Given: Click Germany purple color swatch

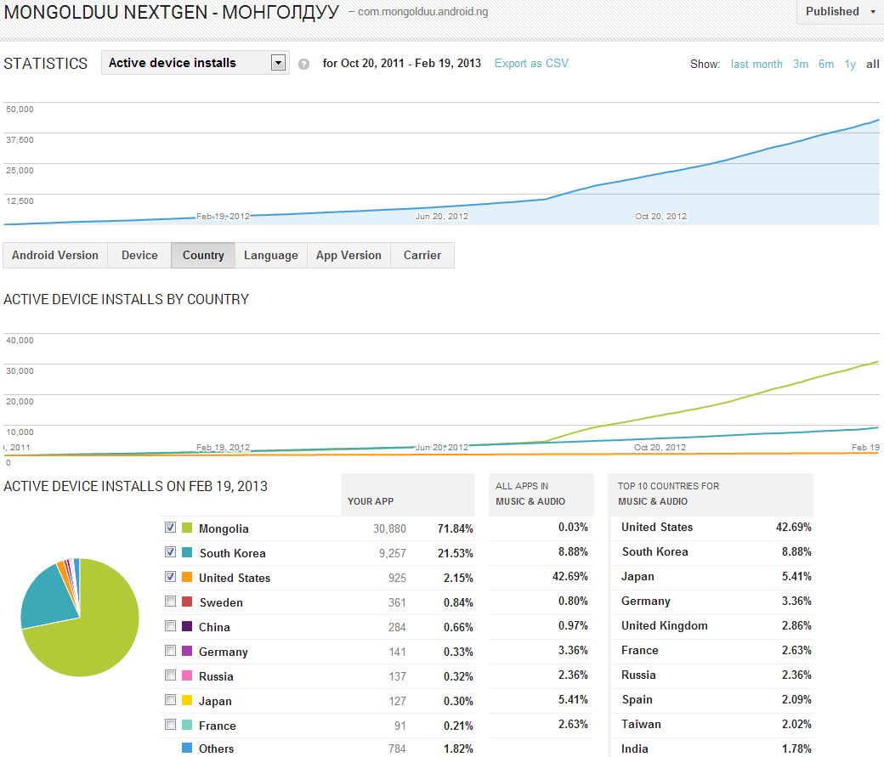Looking at the screenshot, I should pos(187,651).
